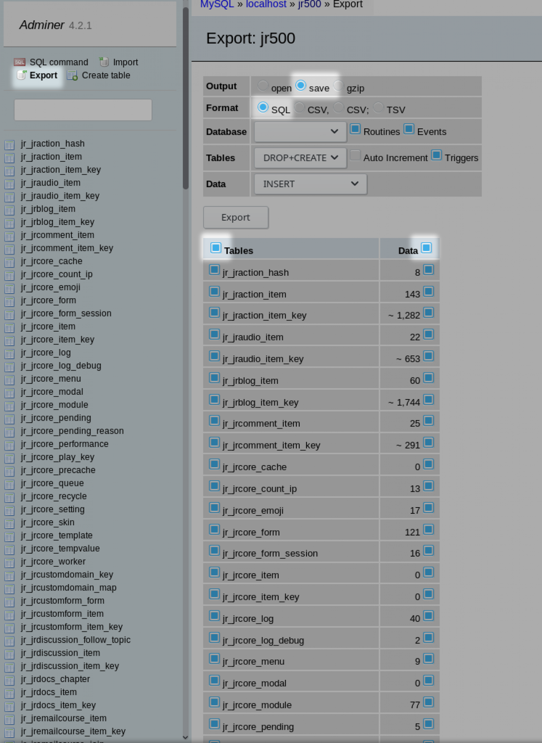The height and width of the screenshot is (743, 542).
Task: Select the 'gzip' output radio button
Action: (x=338, y=86)
